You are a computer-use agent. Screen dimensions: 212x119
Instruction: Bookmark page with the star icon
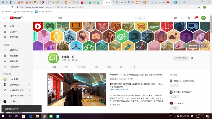tap(199, 7)
